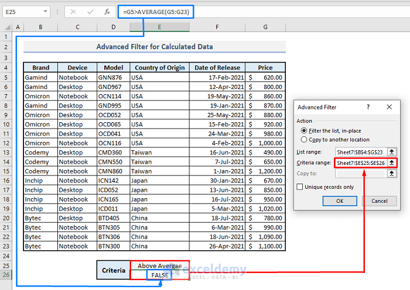
Task: Select 'Copy to another location' option
Action: [303, 140]
